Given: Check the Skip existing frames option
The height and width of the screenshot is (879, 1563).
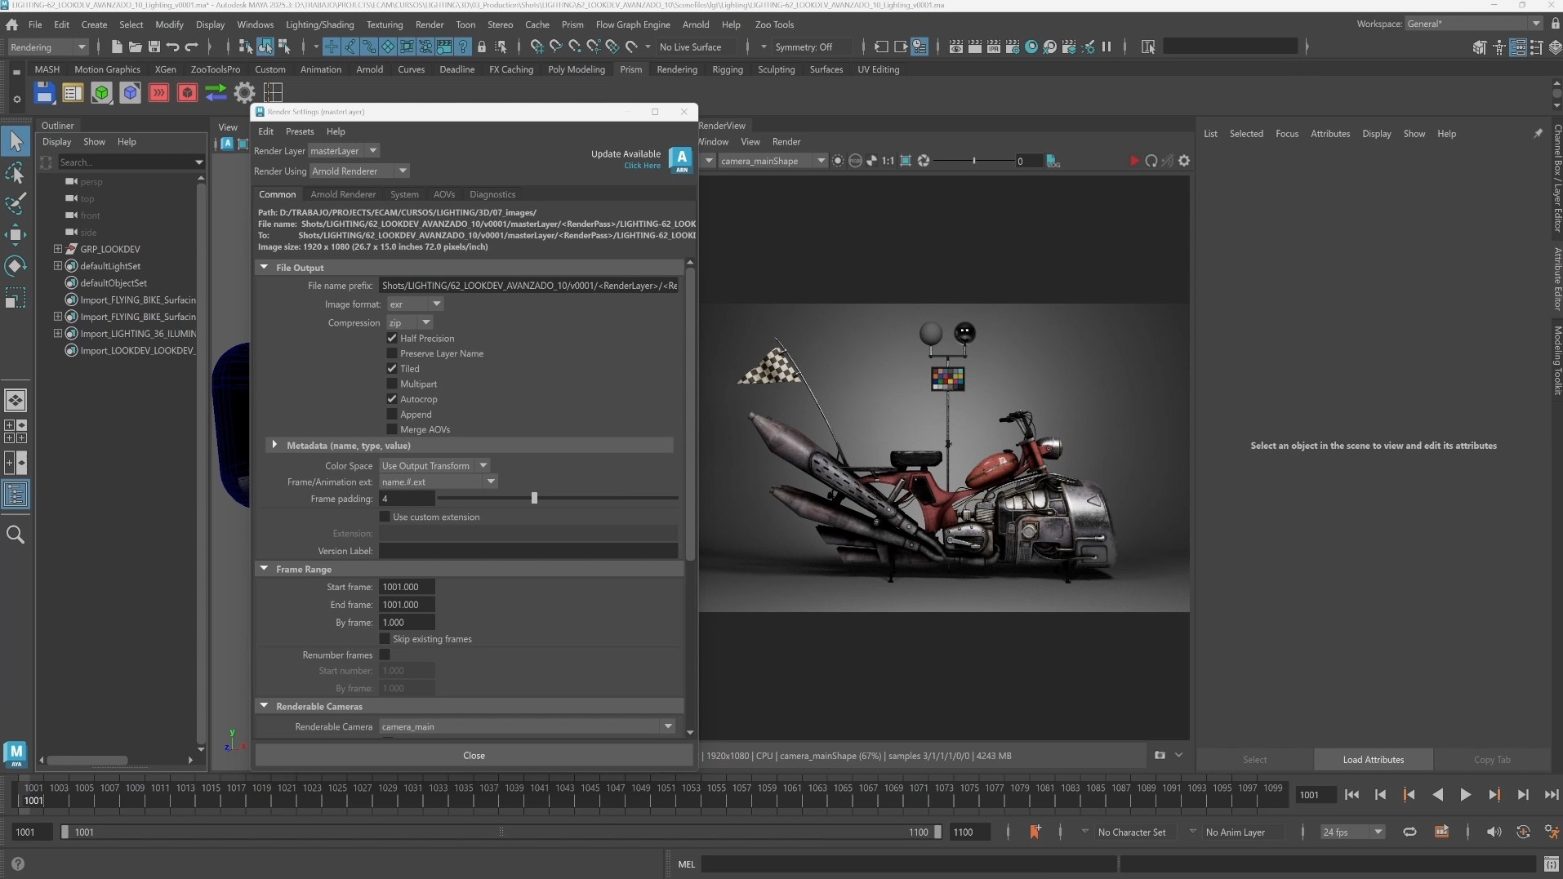Looking at the screenshot, I should [x=385, y=639].
